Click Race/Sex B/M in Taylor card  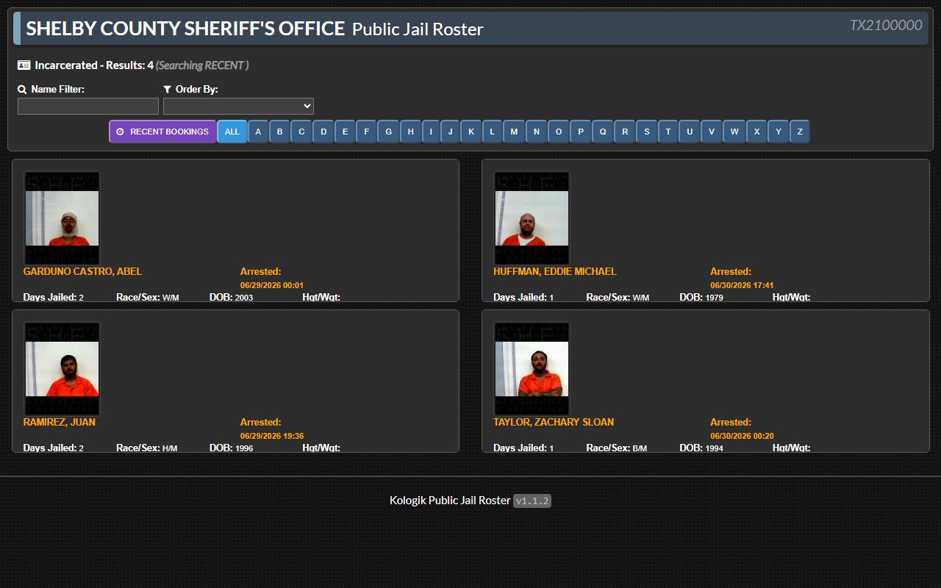pyautogui.click(x=617, y=448)
